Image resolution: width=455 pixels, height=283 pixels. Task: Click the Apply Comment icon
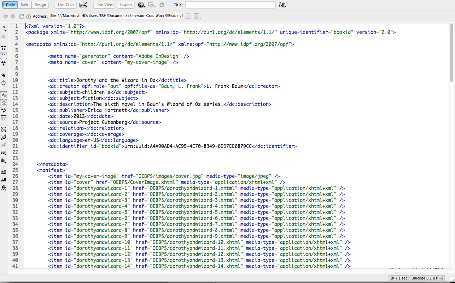click(x=4, y=130)
